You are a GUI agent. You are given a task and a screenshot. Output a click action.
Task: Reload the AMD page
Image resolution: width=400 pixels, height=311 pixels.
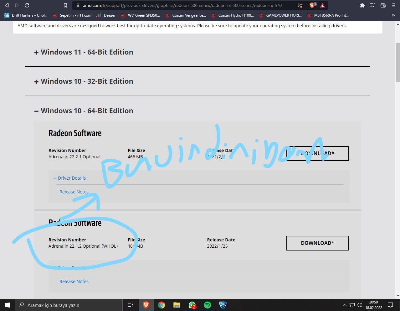tap(27, 5)
